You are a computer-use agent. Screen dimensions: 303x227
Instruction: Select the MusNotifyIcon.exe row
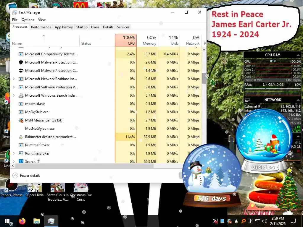(x=106, y=129)
